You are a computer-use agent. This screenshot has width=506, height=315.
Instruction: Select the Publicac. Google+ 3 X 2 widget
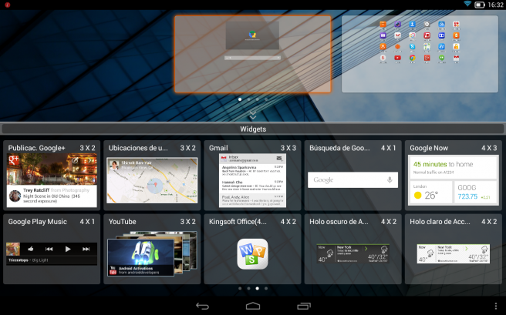[x=52, y=176]
